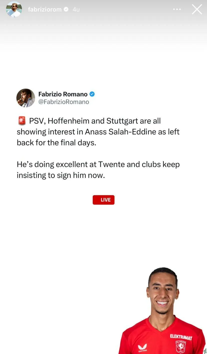This screenshot has height=354, width=207.
Task: Tap the story author's round avatar
Action: (14, 9)
